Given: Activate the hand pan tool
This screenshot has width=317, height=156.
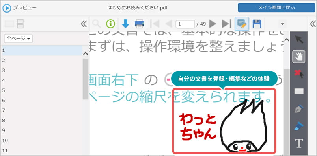Looking at the screenshot, I should (299, 57).
